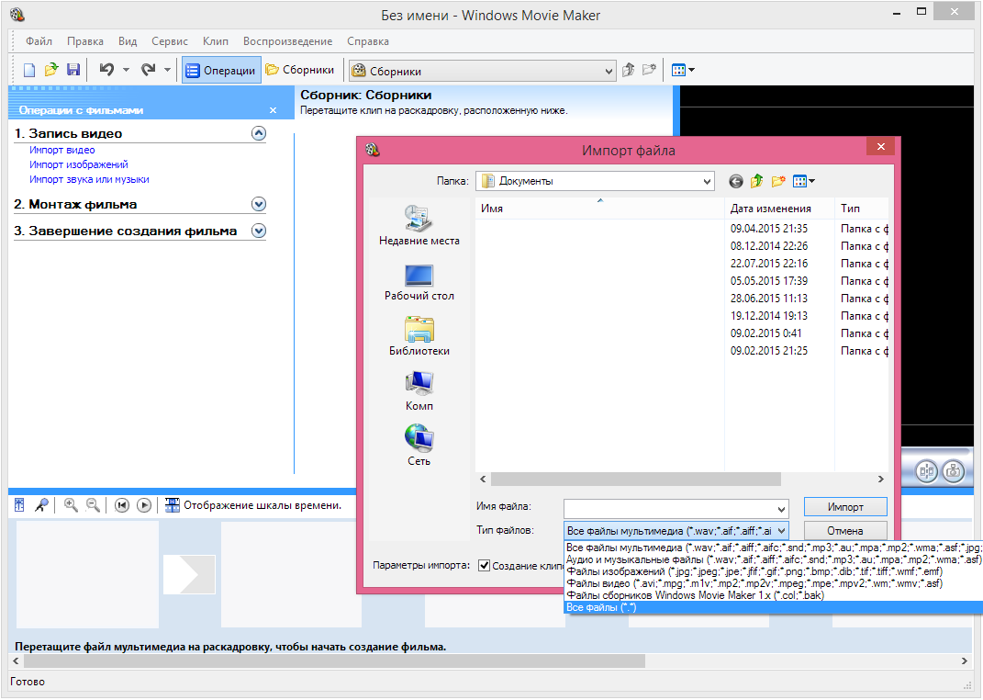Click the Отмена button
The height and width of the screenshot is (700, 983).
pyautogui.click(x=845, y=531)
